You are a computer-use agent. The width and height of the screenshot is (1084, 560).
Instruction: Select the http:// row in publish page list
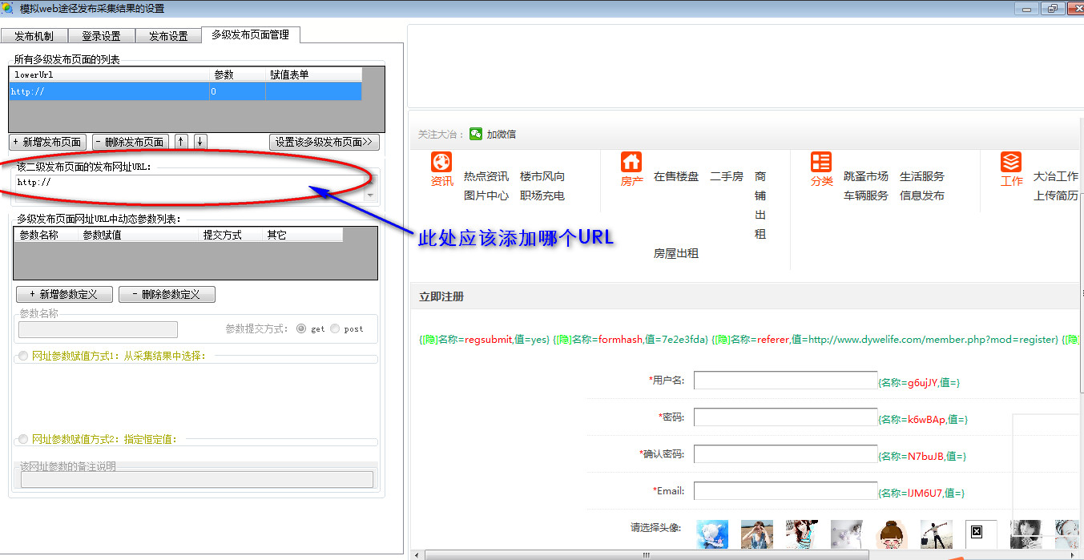(x=108, y=91)
